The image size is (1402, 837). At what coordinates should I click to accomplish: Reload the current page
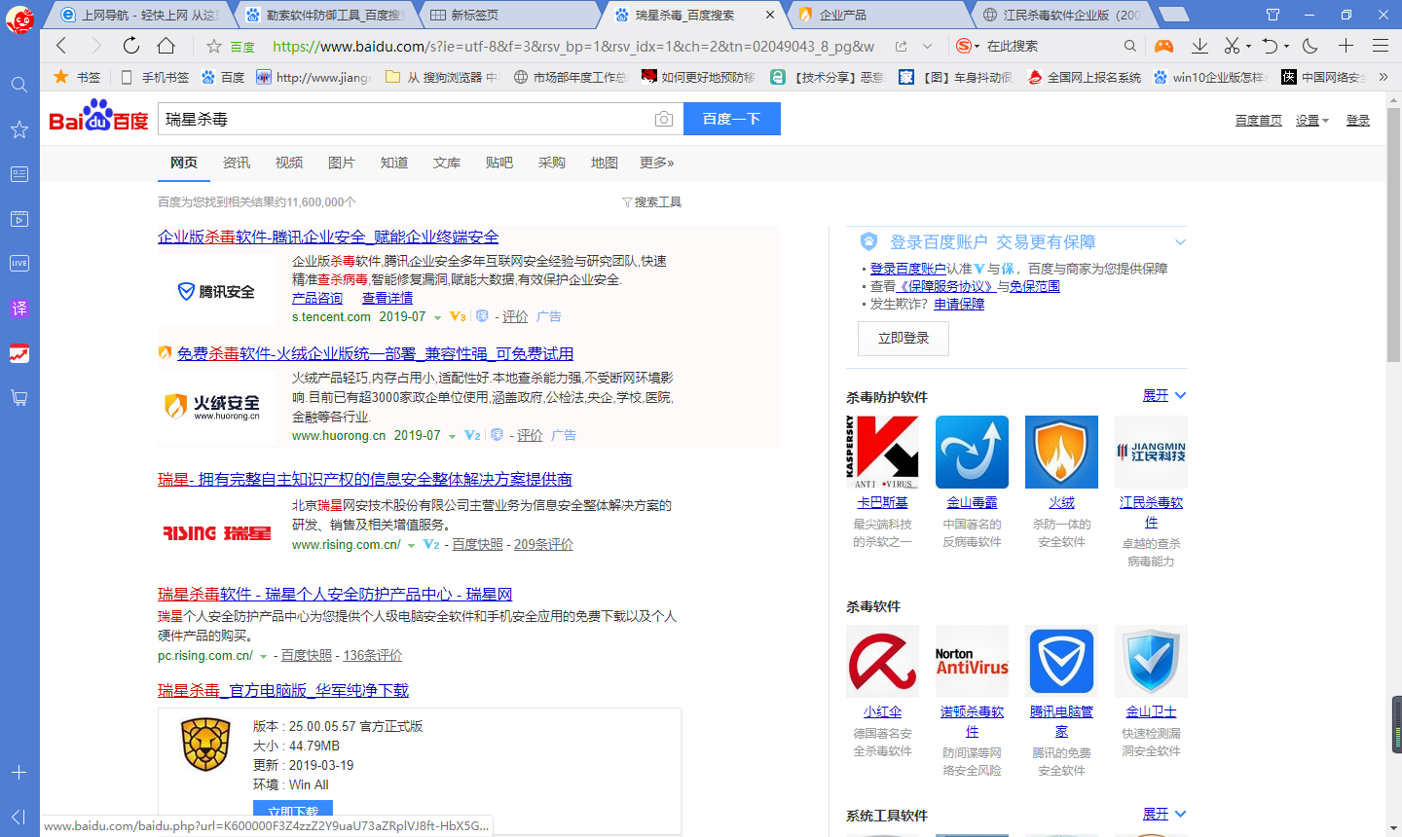130,46
